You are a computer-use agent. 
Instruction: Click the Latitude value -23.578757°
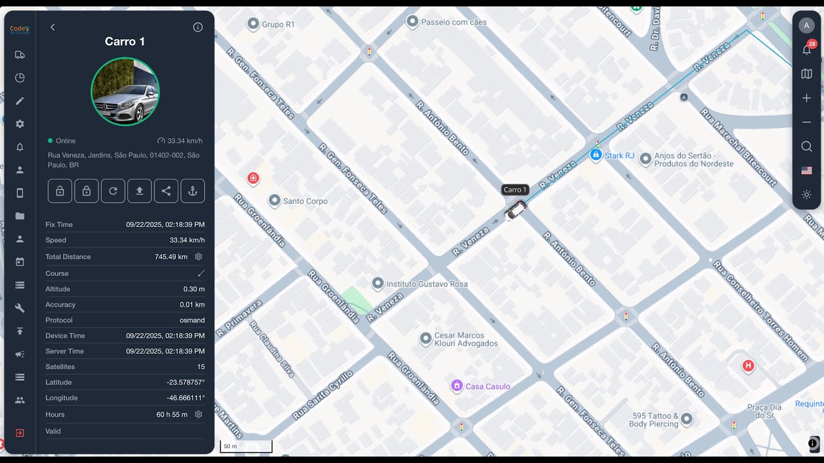point(185,382)
